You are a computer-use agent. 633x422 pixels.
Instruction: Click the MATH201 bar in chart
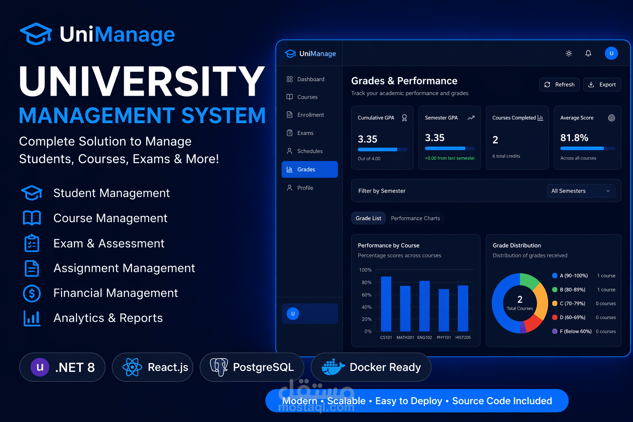pos(406,308)
